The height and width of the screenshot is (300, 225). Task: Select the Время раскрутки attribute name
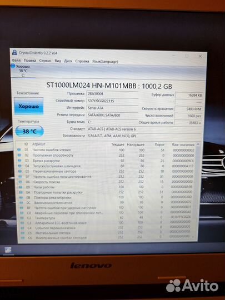[46, 161]
